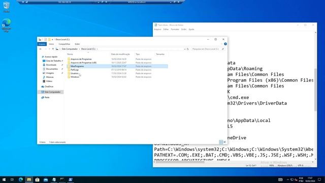Open the Command Prompt taskbar icon
This screenshot has height=183, width=325.
(62, 179)
